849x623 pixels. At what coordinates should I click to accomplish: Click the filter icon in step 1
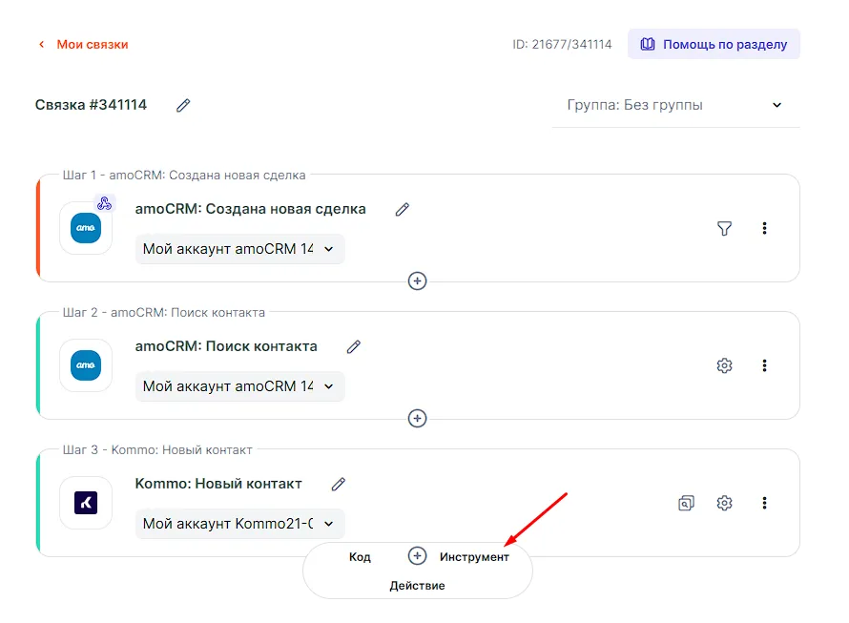pos(724,228)
